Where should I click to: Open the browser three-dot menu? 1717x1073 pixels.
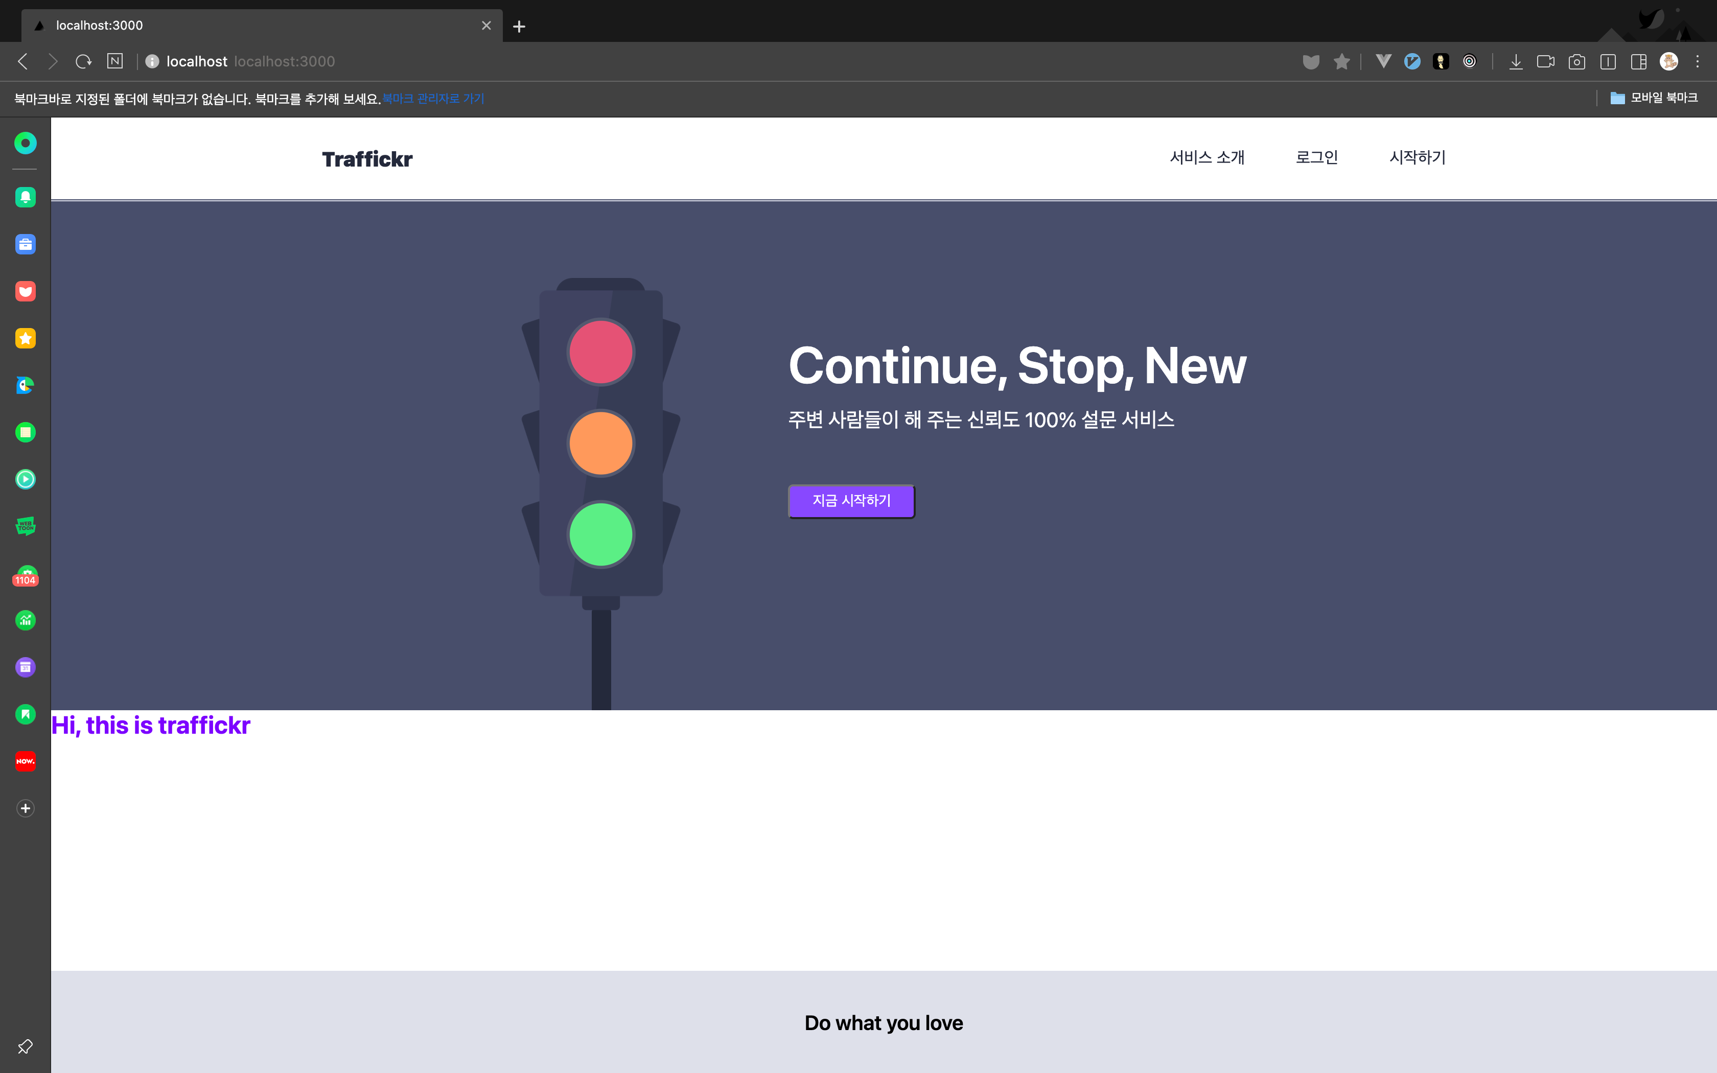coord(1697,62)
